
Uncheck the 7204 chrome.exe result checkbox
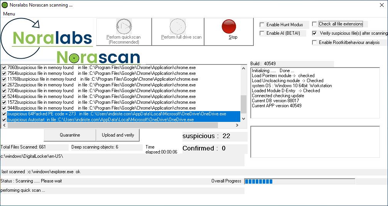(4, 91)
